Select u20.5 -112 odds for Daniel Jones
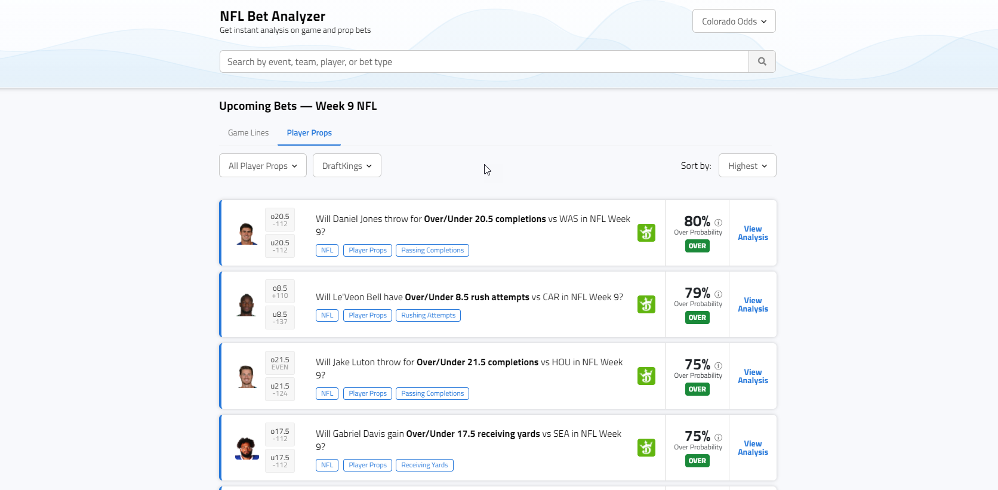This screenshot has height=490, width=998. [x=280, y=246]
